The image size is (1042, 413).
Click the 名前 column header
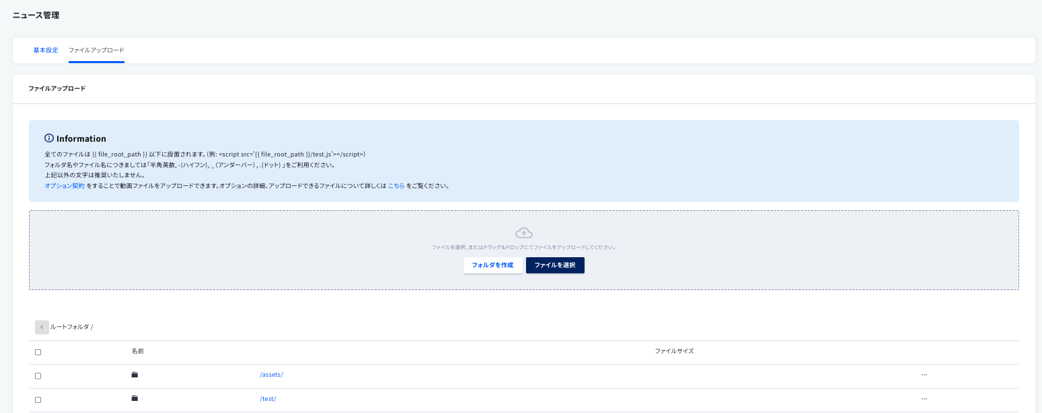click(x=138, y=351)
